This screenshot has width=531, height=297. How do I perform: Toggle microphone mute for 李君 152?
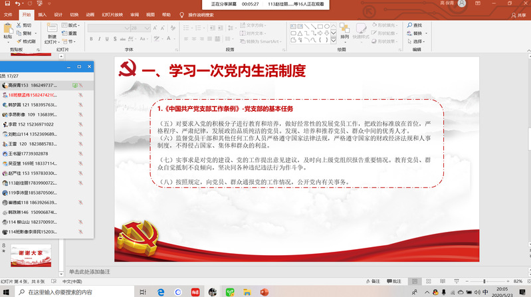coord(80,124)
